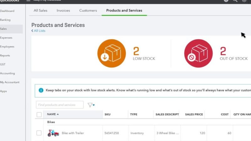Viewport: 251px width, 141px height.
Task: Sort by Name column header arrow
Action: [x=58, y=114]
